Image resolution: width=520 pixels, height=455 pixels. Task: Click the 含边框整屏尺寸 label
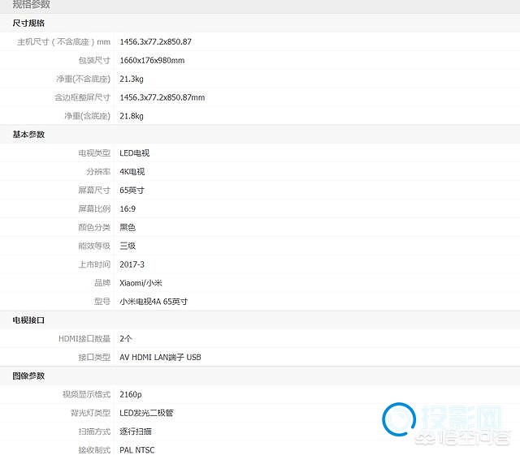tap(82, 97)
